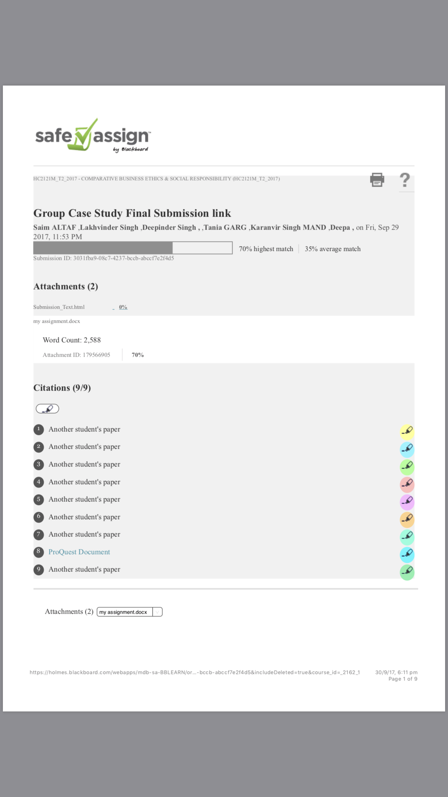
Task: Select Submission_Text.html attachment entry
Action: [x=59, y=307]
